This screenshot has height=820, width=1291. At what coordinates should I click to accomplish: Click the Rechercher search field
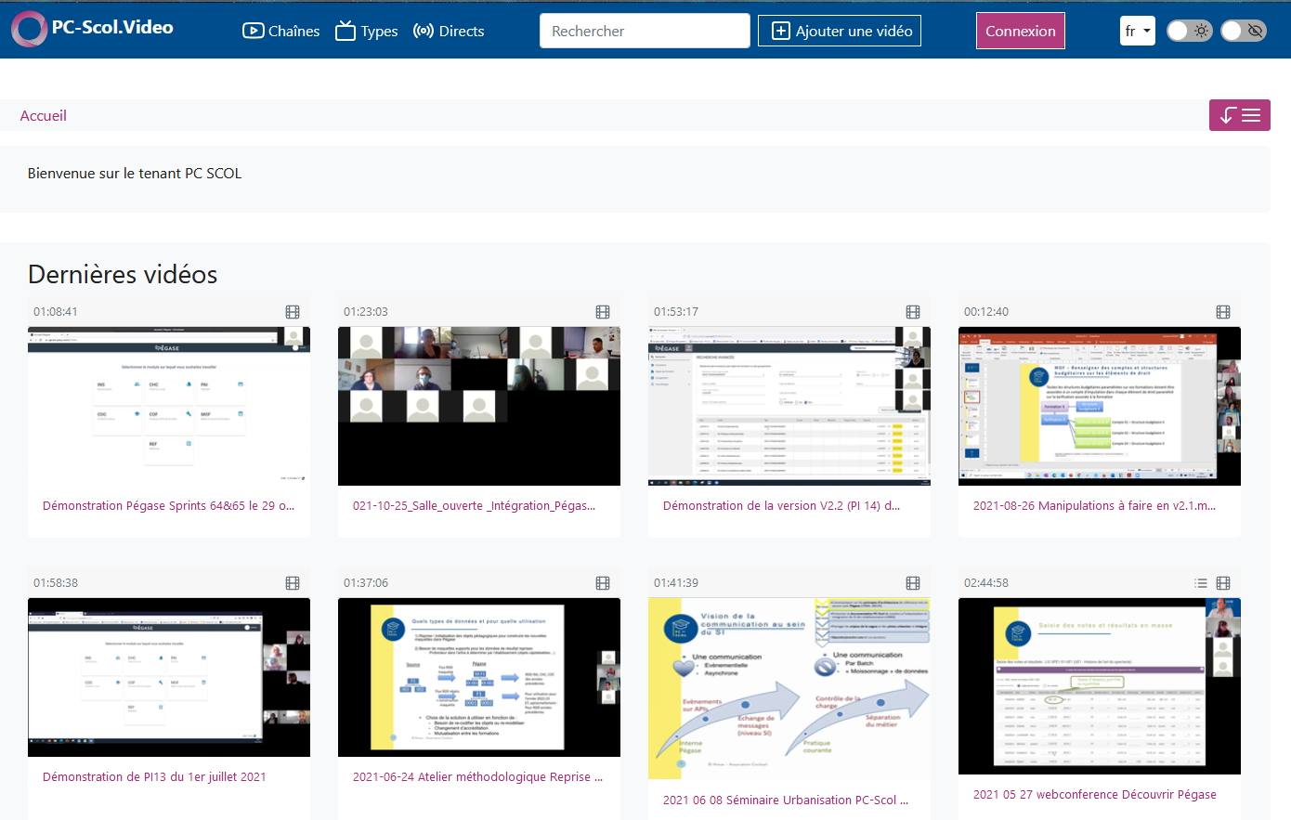pyautogui.click(x=644, y=31)
